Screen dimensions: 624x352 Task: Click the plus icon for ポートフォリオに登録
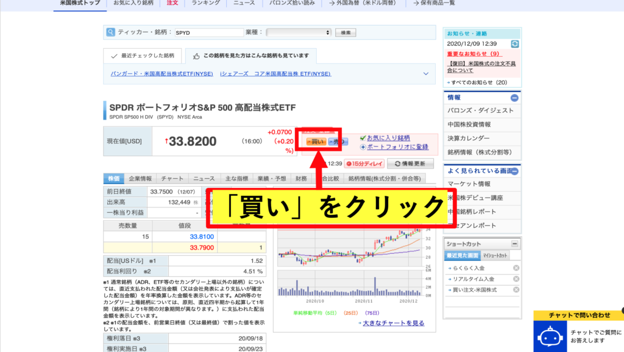click(363, 147)
